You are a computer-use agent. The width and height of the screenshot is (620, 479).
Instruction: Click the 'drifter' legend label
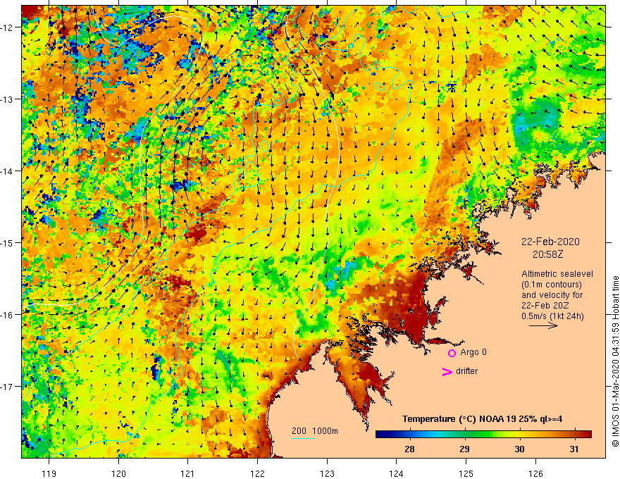pyautogui.click(x=466, y=371)
